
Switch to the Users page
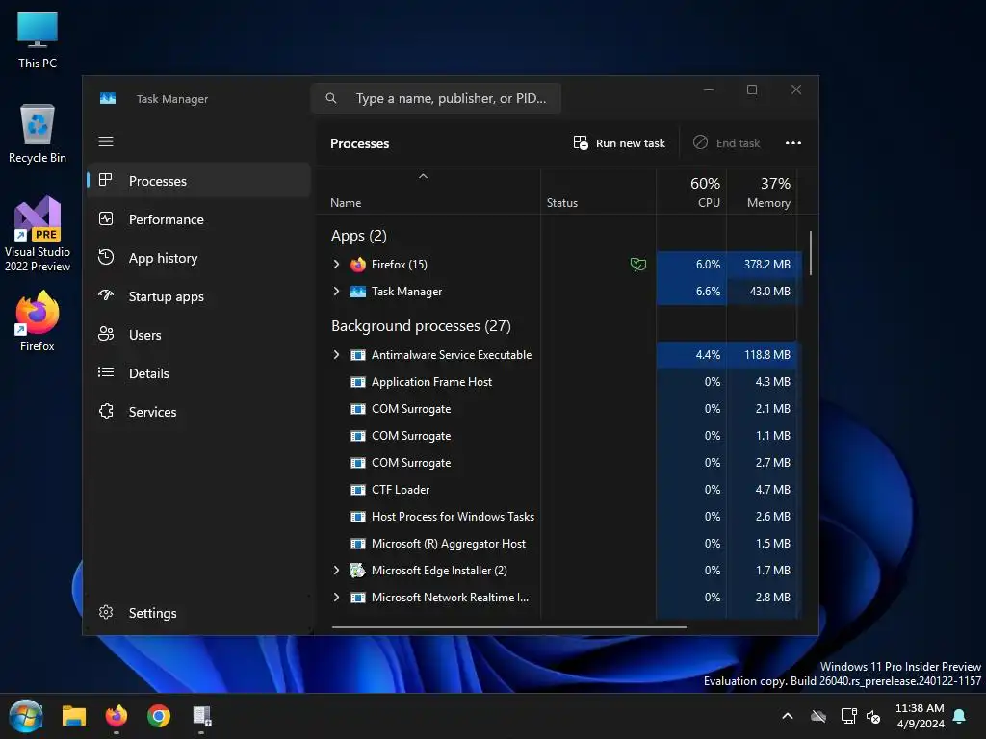click(198, 335)
